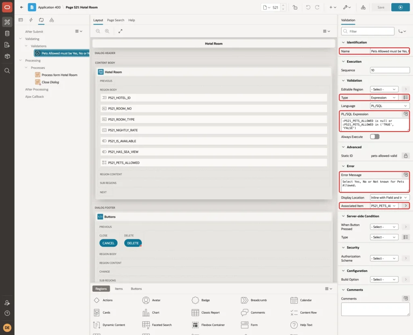Zoom out the layout view

(98, 31)
